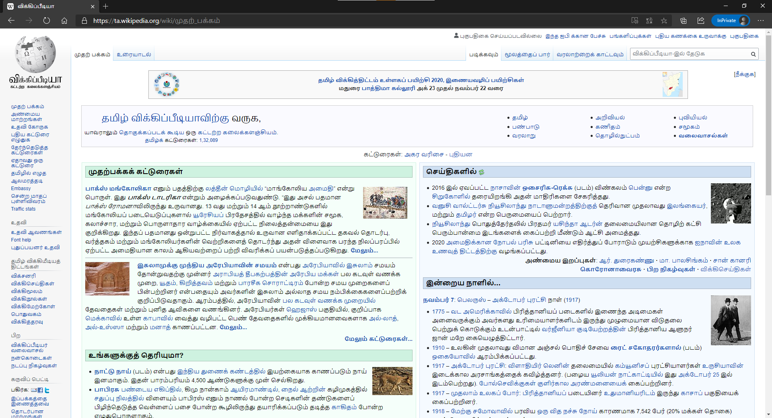The width and height of the screenshot is (772, 418).
Task: Select the படிக்கவும் tab
Action: point(484,55)
